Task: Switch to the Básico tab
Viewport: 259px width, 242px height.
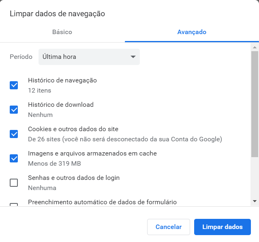Action: [x=62, y=32]
